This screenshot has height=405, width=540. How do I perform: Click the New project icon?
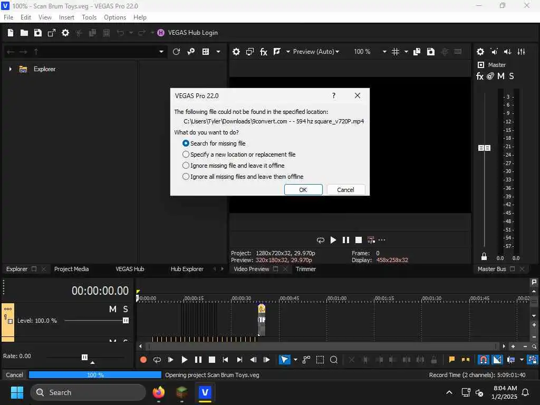[11, 33]
